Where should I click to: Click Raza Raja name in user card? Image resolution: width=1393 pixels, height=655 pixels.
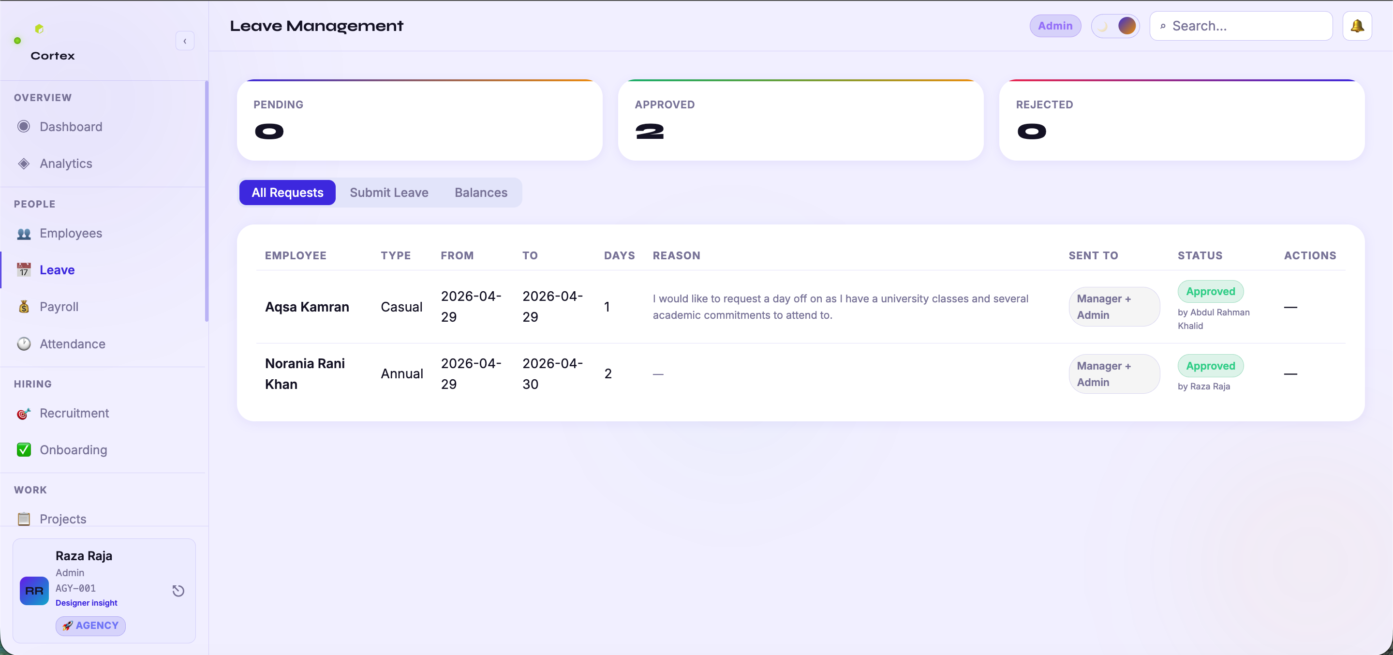point(84,556)
